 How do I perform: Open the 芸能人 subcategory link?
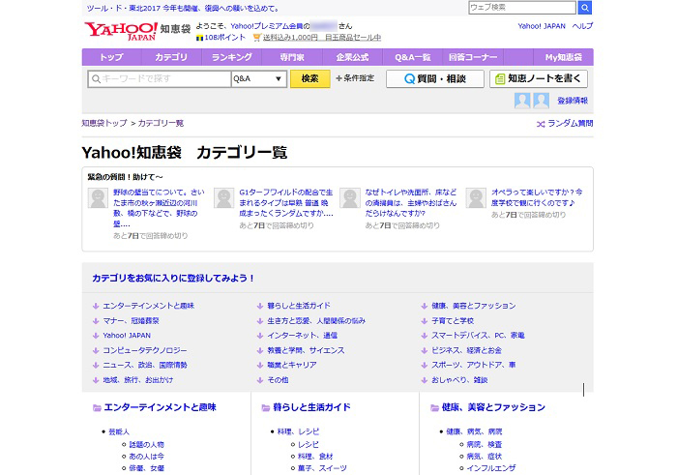pyautogui.click(x=119, y=431)
